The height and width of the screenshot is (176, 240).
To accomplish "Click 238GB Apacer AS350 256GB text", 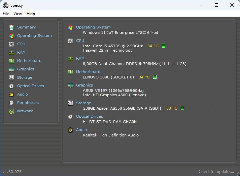I will (122, 108).
